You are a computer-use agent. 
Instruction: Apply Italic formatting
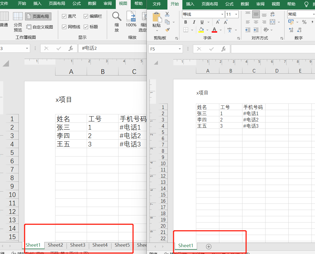click(194, 22)
